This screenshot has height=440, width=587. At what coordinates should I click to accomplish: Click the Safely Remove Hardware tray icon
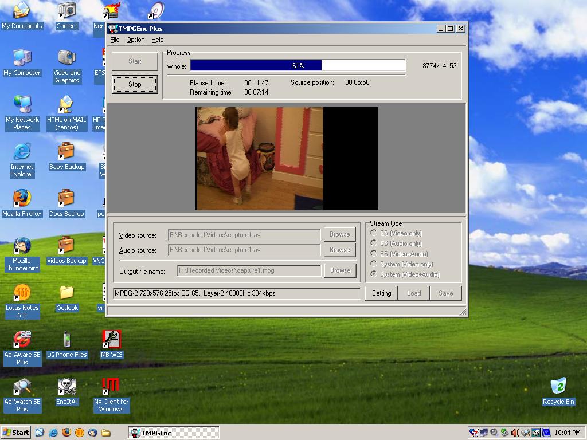(504, 433)
